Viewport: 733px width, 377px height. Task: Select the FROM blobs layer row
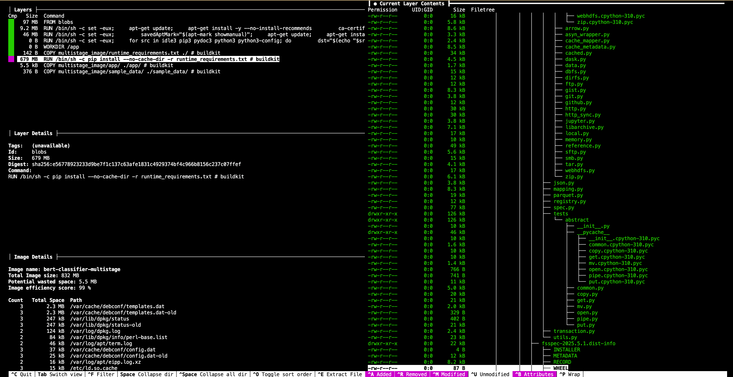coord(58,22)
